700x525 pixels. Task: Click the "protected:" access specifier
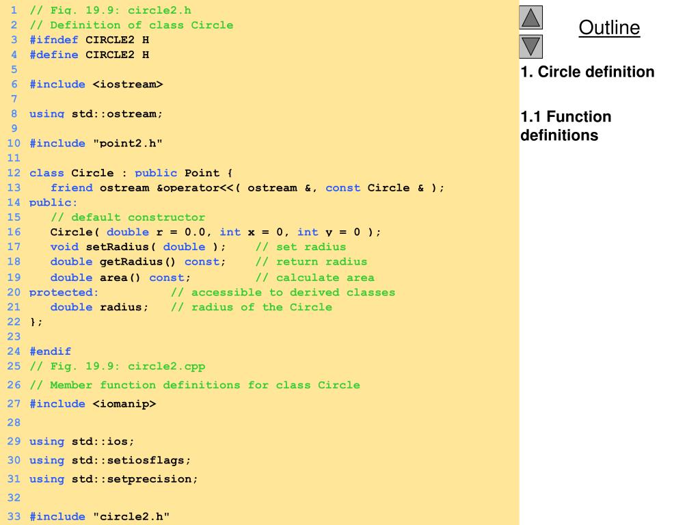64,293
